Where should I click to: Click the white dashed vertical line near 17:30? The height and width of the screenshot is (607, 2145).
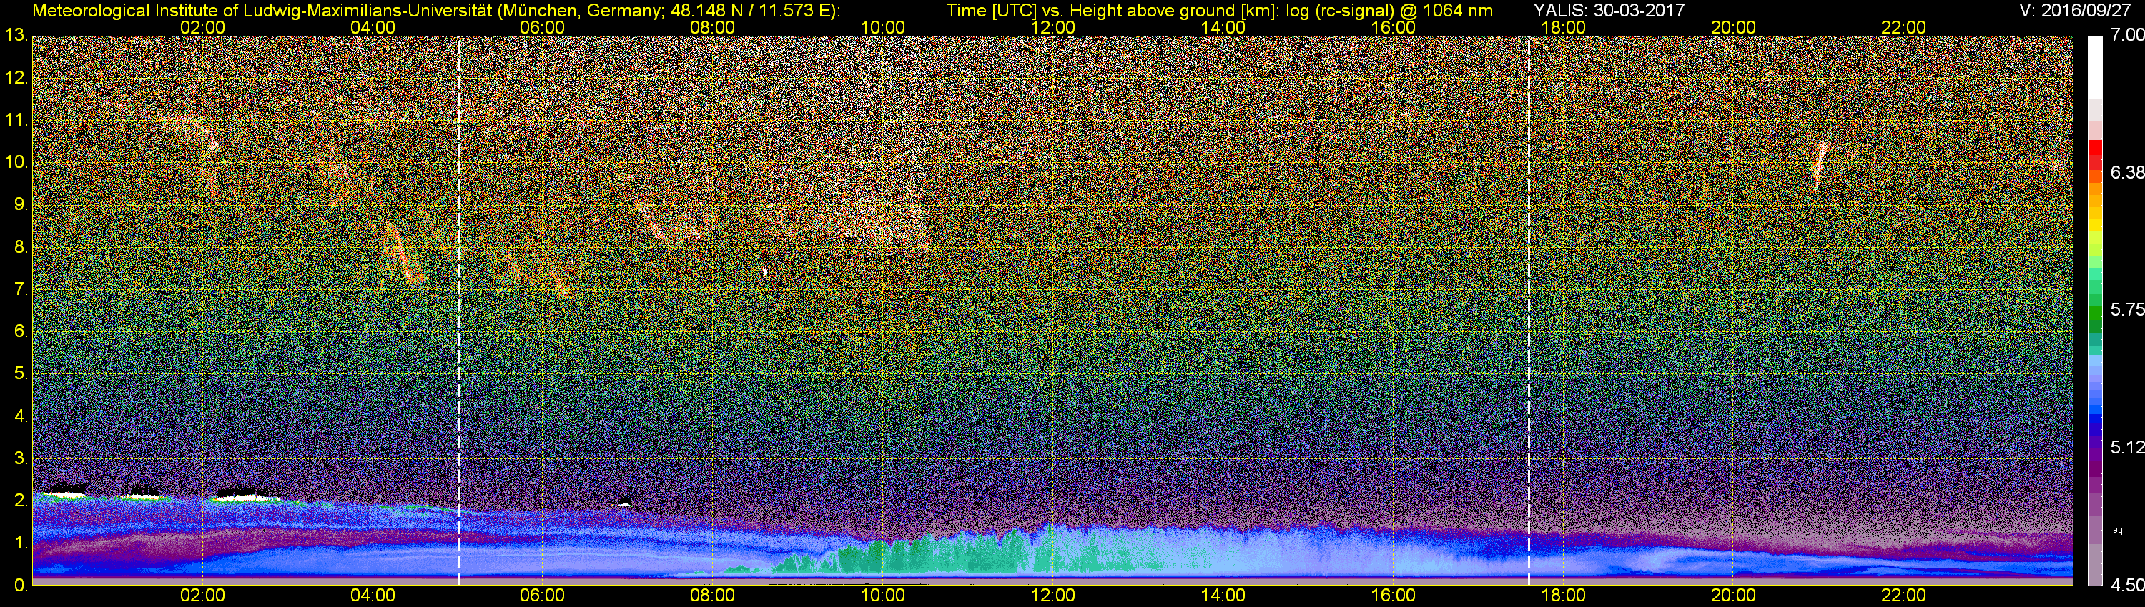click(1529, 310)
